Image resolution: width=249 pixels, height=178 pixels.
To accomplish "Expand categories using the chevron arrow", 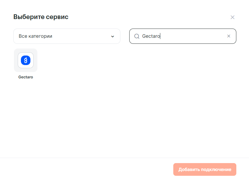I will pyautogui.click(x=112, y=36).
